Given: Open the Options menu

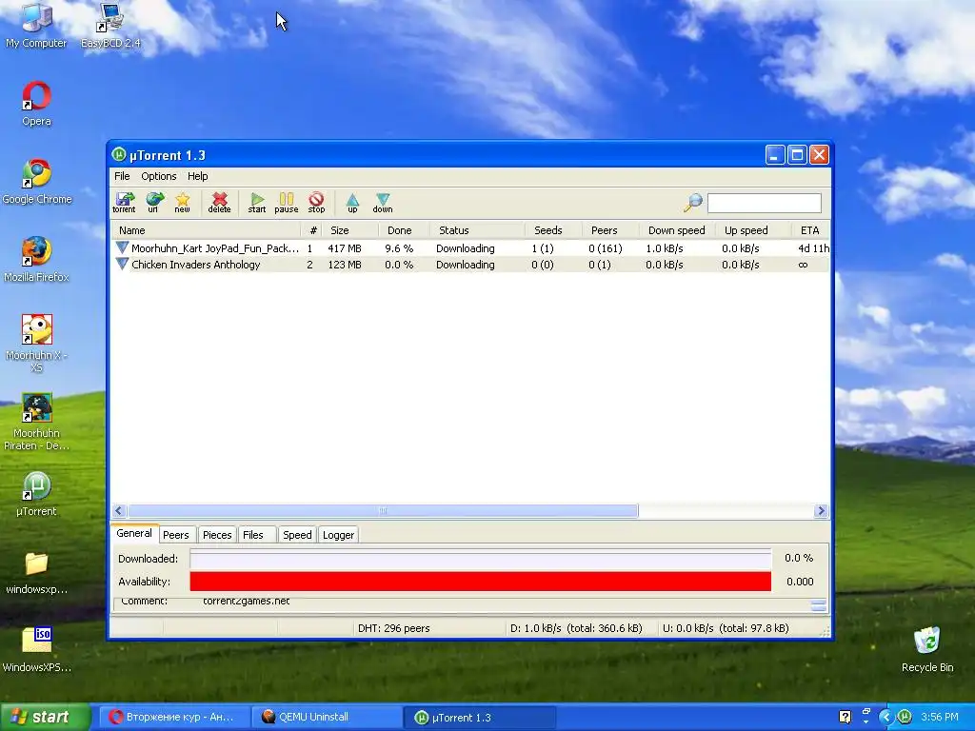Looking at the screenshot, I should pos(159,176).
